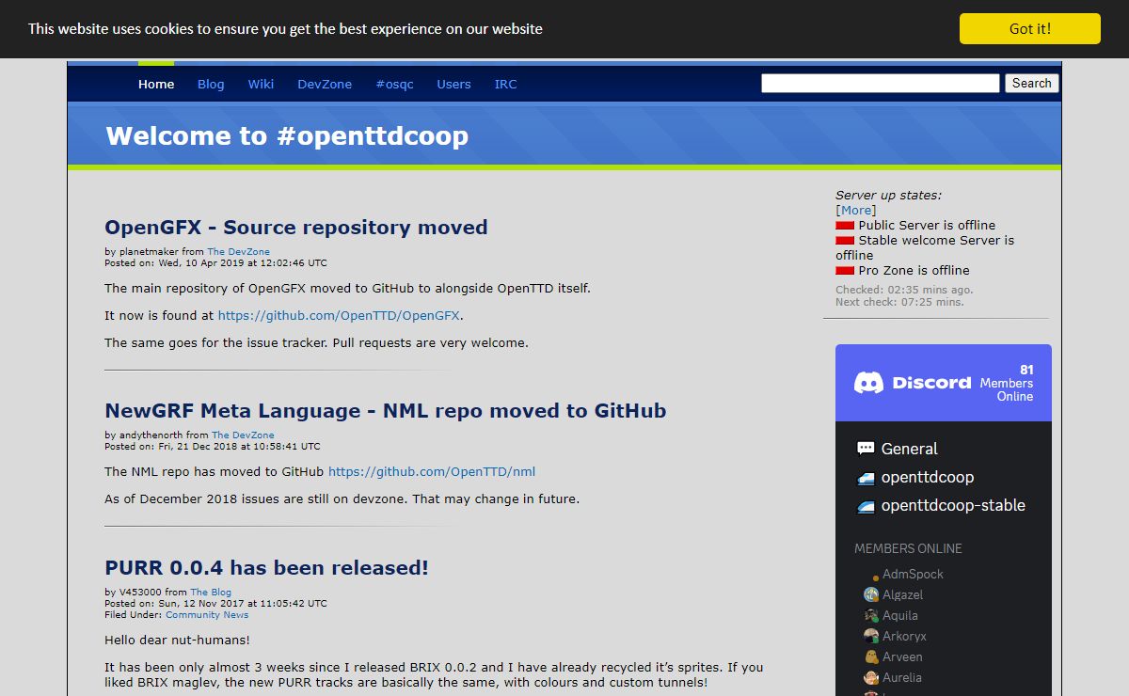
Task: Open the Community News category link
Action: (x=207, y=615)
